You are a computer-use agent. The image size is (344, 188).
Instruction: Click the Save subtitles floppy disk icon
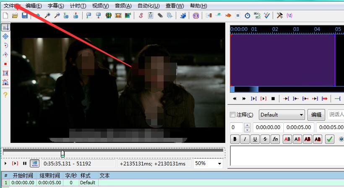point(24,16)
